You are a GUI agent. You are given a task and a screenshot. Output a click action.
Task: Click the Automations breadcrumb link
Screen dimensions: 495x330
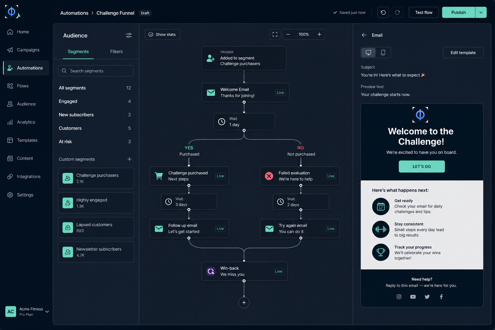point(74,13)
